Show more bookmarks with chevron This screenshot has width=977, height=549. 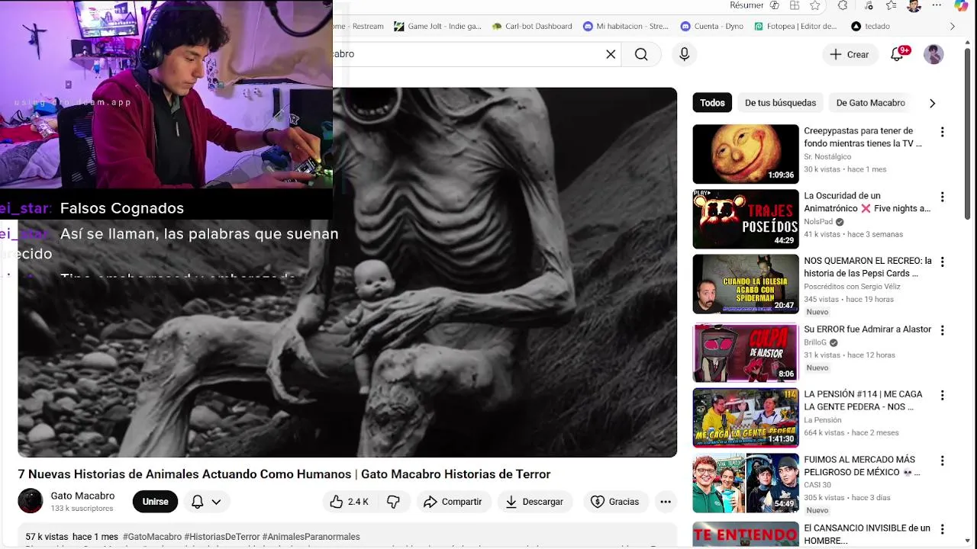(952, 26)
